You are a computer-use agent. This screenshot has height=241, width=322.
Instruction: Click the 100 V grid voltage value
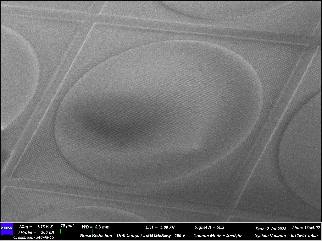(180, 235)
